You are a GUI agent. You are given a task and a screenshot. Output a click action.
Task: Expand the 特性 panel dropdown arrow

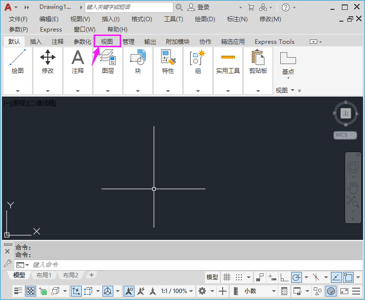pyautogui.click(x=168, y=91)
